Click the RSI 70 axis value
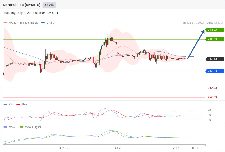Image resolution: width=225 pixels, height=152 pixels. click(209, 110)
